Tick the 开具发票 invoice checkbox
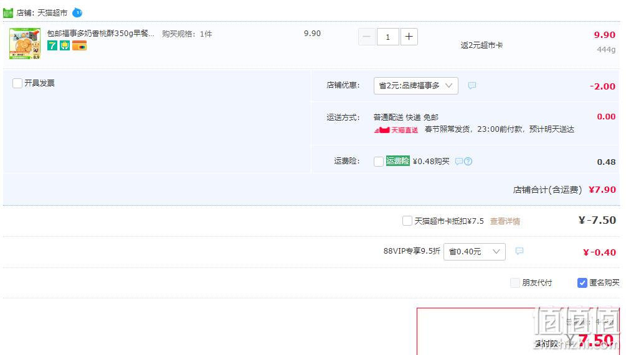This screenshot has height=355, width=626. 17,83
